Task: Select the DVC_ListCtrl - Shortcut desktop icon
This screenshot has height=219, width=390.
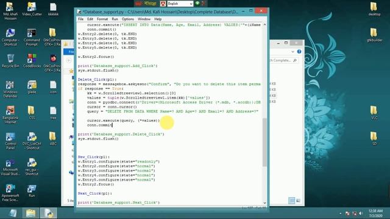Action: [x=32, y=141]
